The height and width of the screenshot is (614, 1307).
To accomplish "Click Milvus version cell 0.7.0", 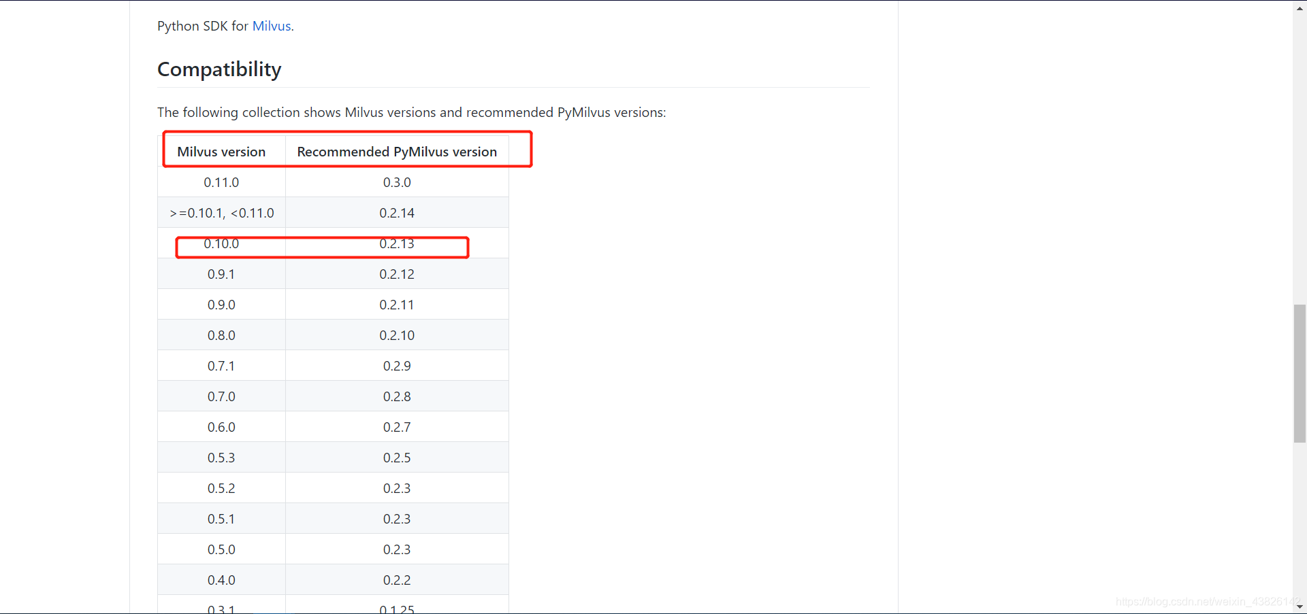I will (221, 396).
